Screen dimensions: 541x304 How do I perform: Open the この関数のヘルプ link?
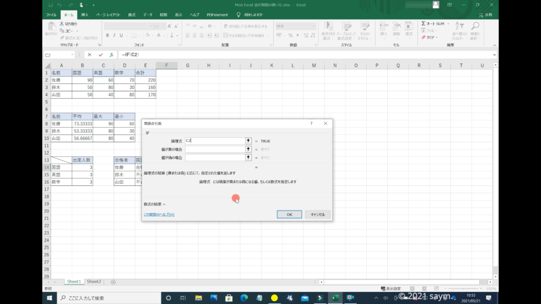(159, 215)
